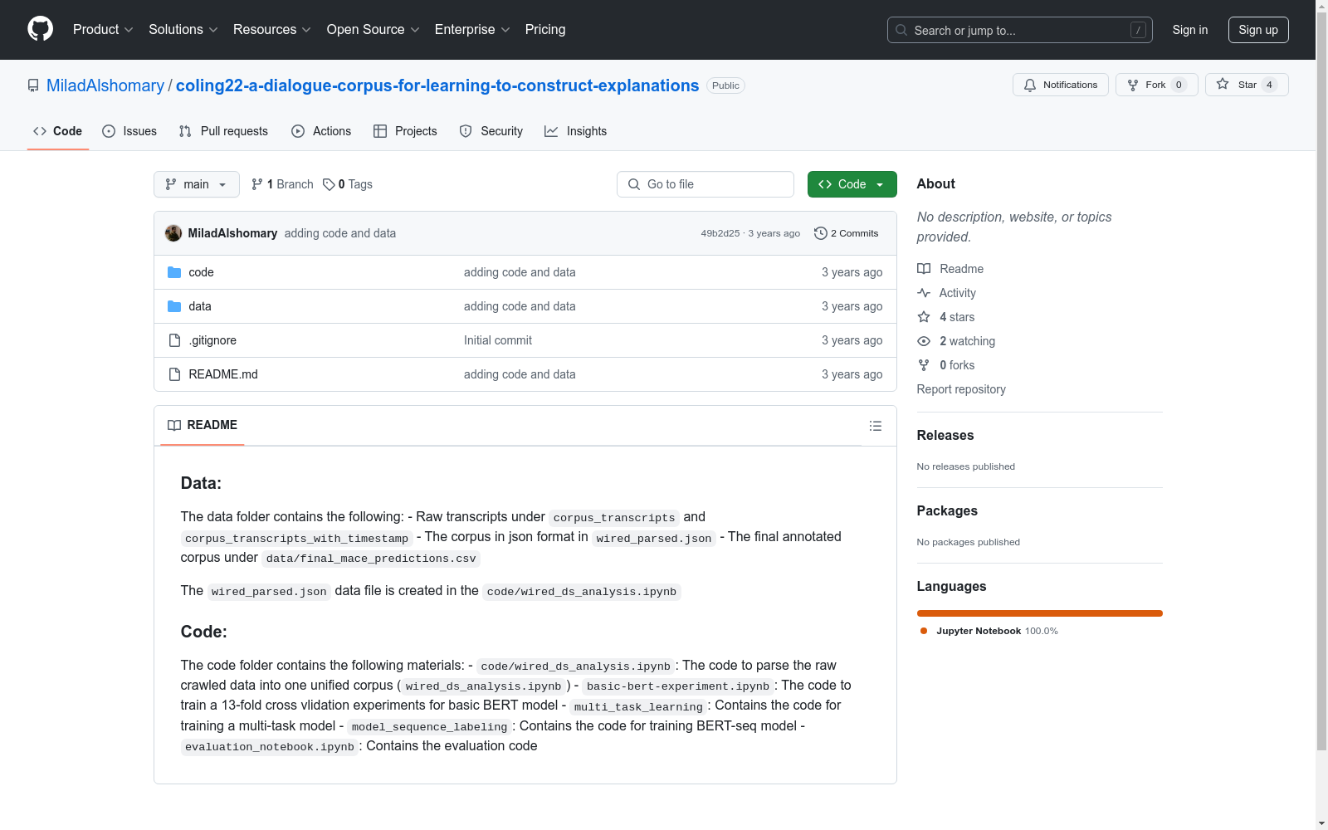Click the Sign up button
The image size is (1328, 830).
tap(1258, 30)
